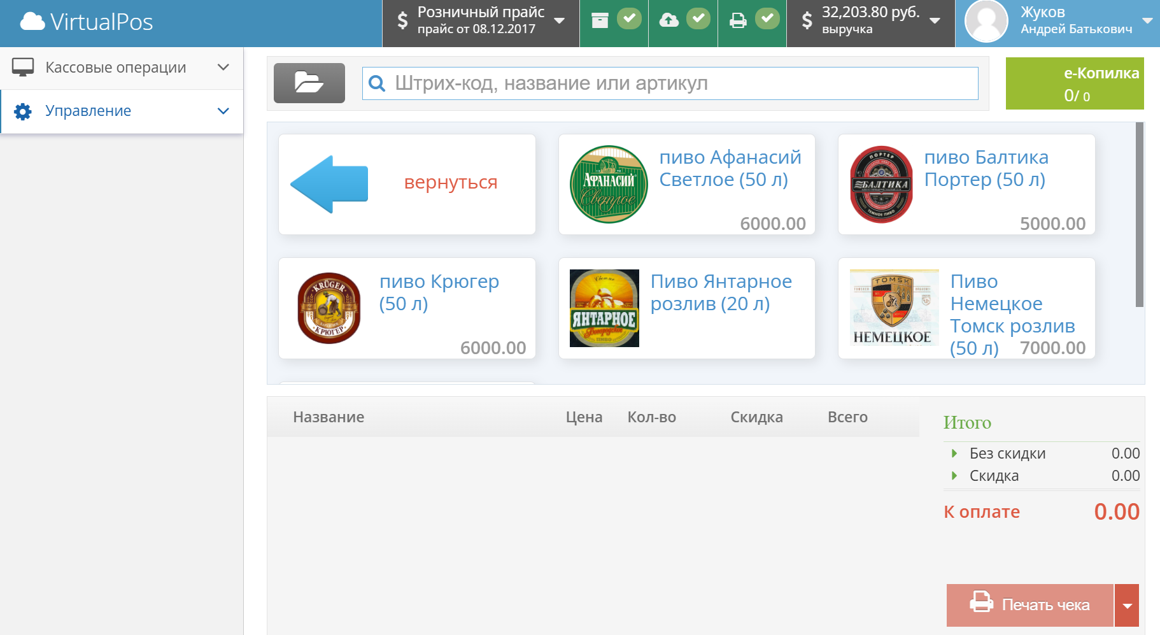Expand the Управление chevron
The width and height of the screenshot is (1160, 635).
coord(223,111)
